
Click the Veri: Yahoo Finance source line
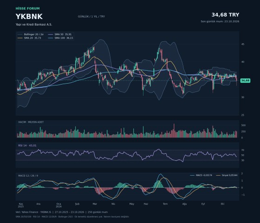pyautogui.click(x=62, y=212)
